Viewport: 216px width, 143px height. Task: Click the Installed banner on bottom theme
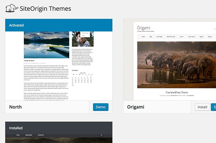tap(59, 128)
